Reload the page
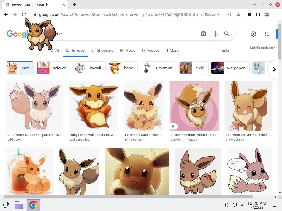Image resolution: width=282 pixels, height=211 pixels. coord(24,15)
